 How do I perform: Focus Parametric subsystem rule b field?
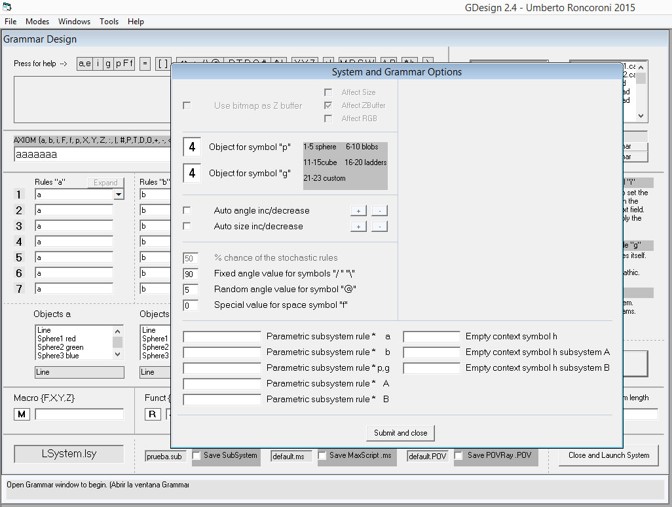tap(222, 352)
